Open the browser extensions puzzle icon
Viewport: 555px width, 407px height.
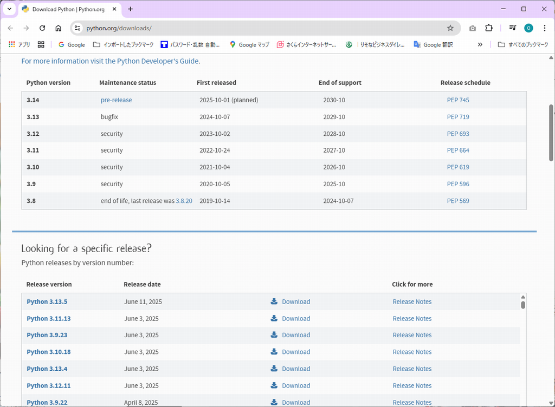coord(489,28)
